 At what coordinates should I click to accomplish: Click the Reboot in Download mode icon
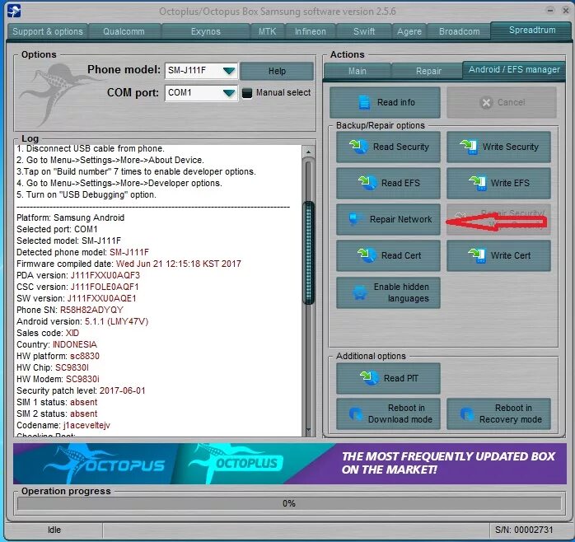click(x=356, y=414)
